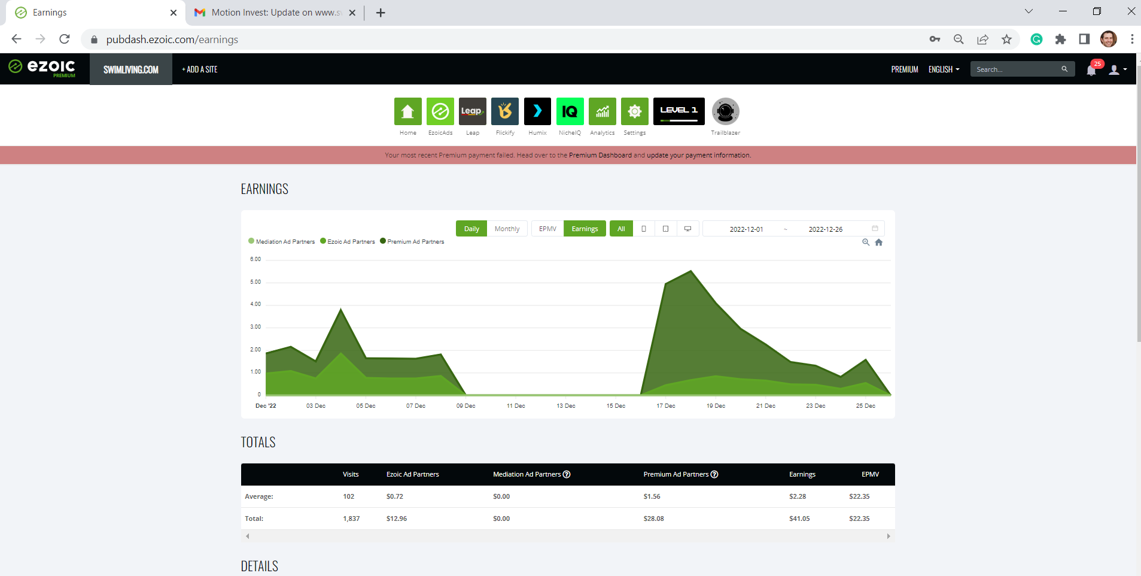Open Chrome password key icon
1141x576 pixels.
click(935, 40)
